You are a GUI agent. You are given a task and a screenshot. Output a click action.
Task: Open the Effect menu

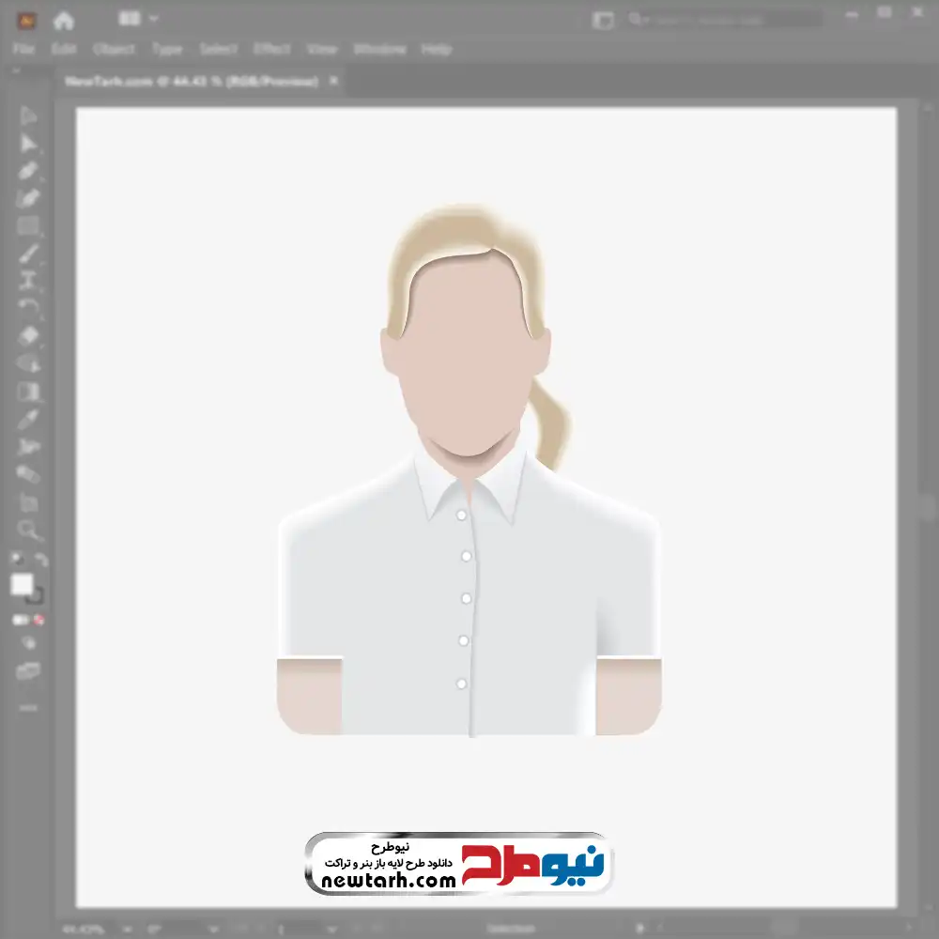coord(272,49)
